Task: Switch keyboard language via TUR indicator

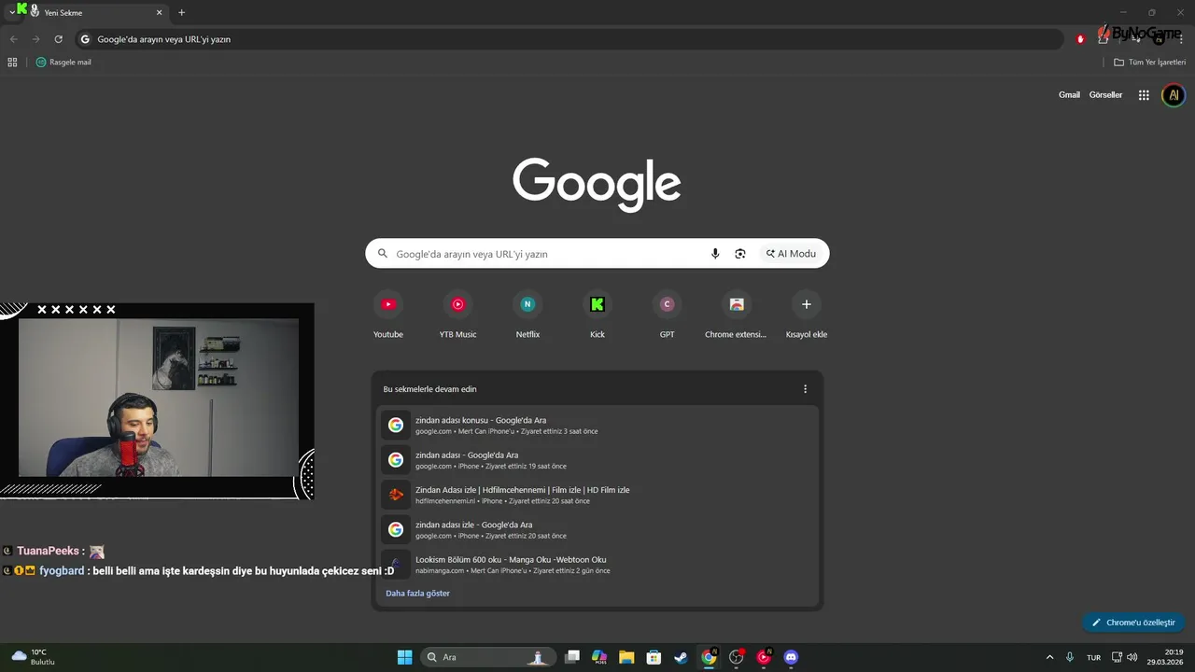Action: [1093, 657]
